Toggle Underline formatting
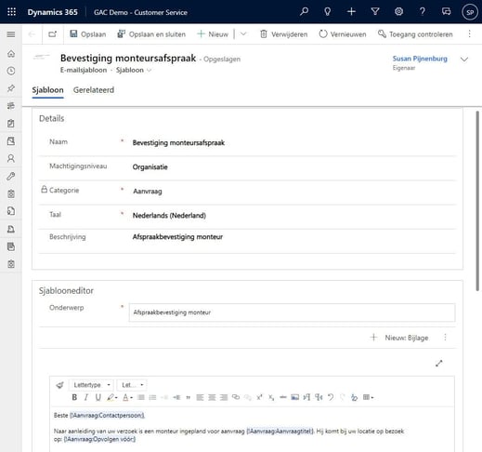The image size is (482, 452). click(x=98, y=397)
